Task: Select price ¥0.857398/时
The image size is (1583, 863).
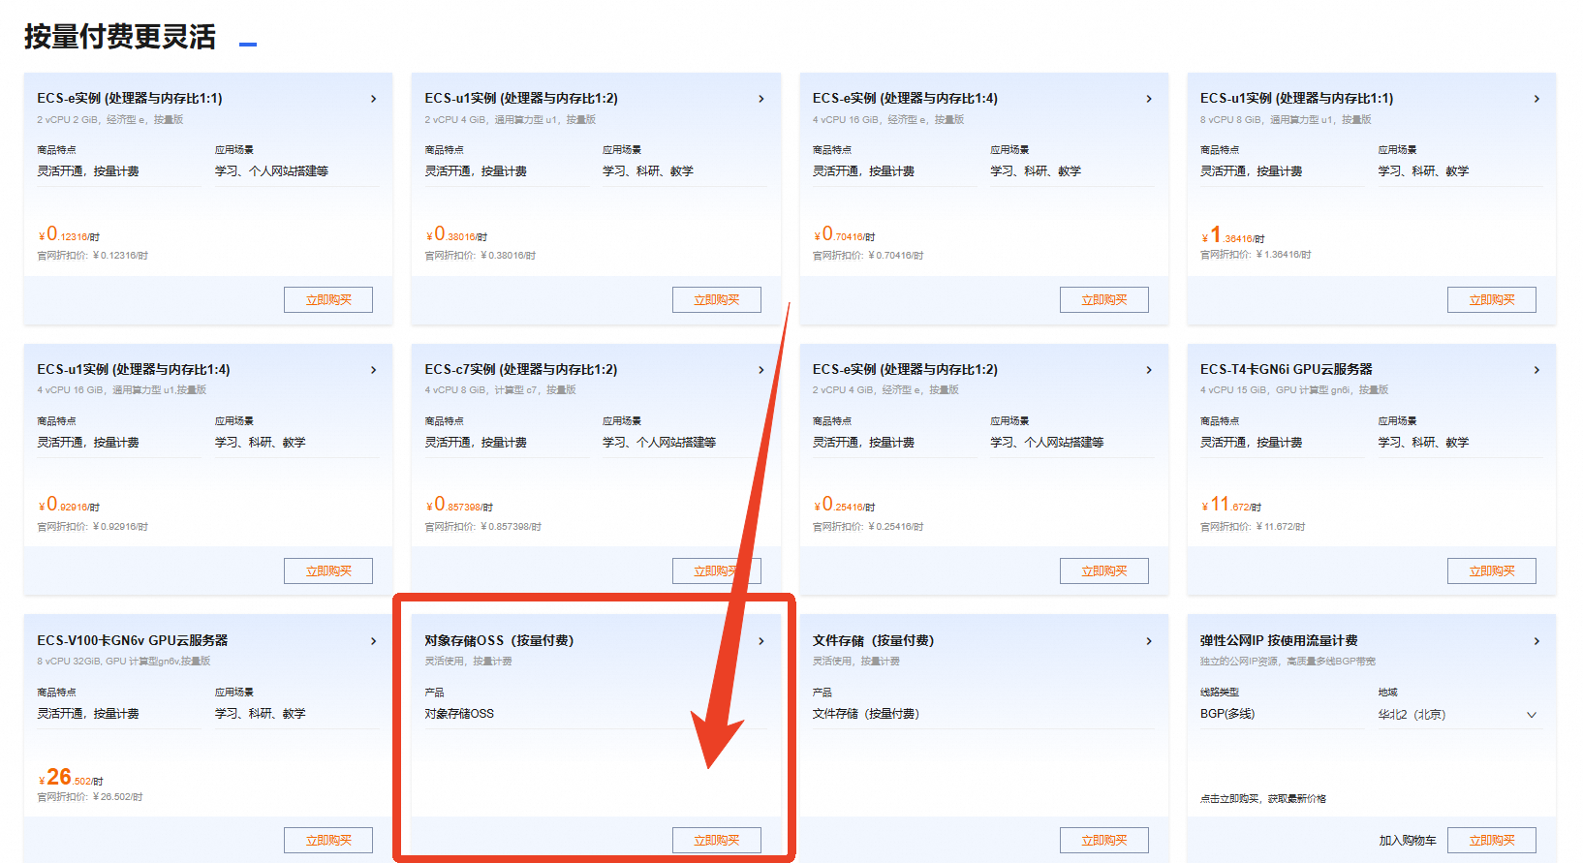Action: point(459,506)
